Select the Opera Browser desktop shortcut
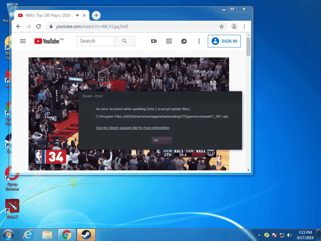 (12, 178)
